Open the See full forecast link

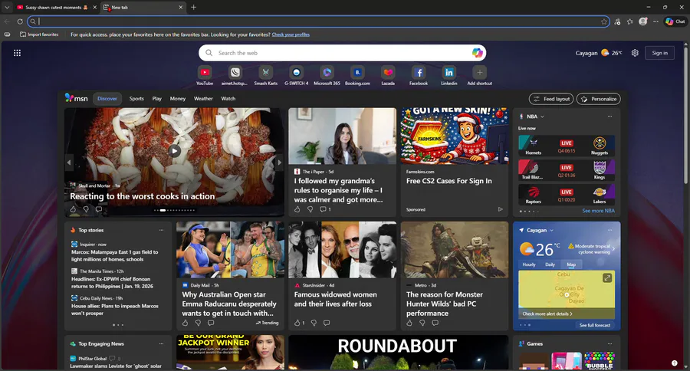[x=595, y=325]
